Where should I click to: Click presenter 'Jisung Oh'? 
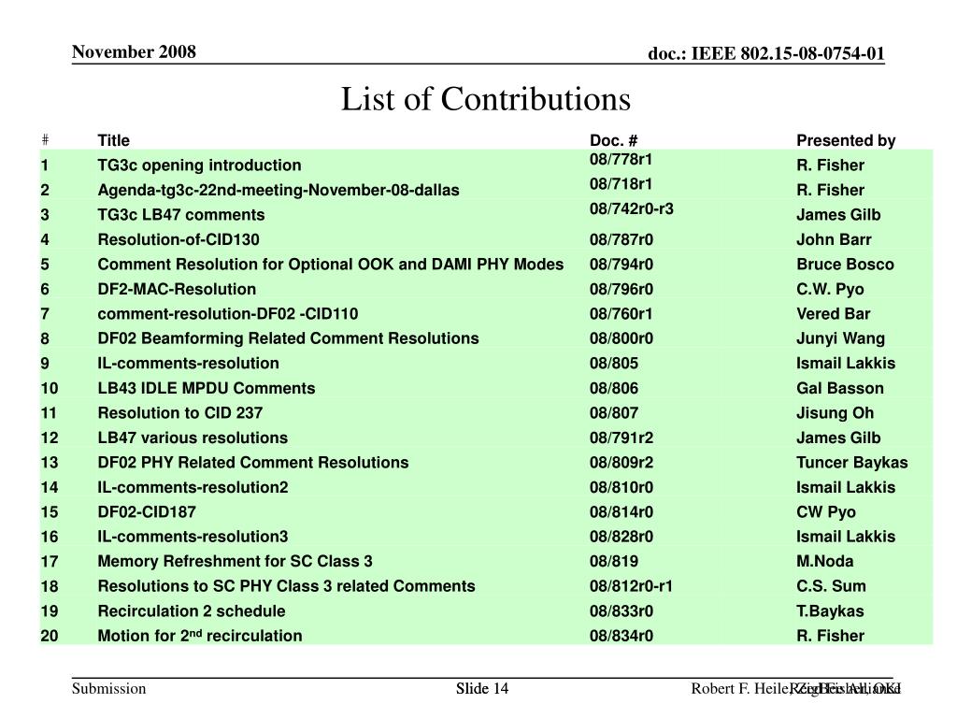(x=835, y=412)
